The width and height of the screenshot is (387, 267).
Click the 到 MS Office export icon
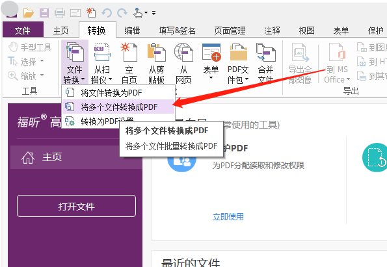[x=337, y=52]
